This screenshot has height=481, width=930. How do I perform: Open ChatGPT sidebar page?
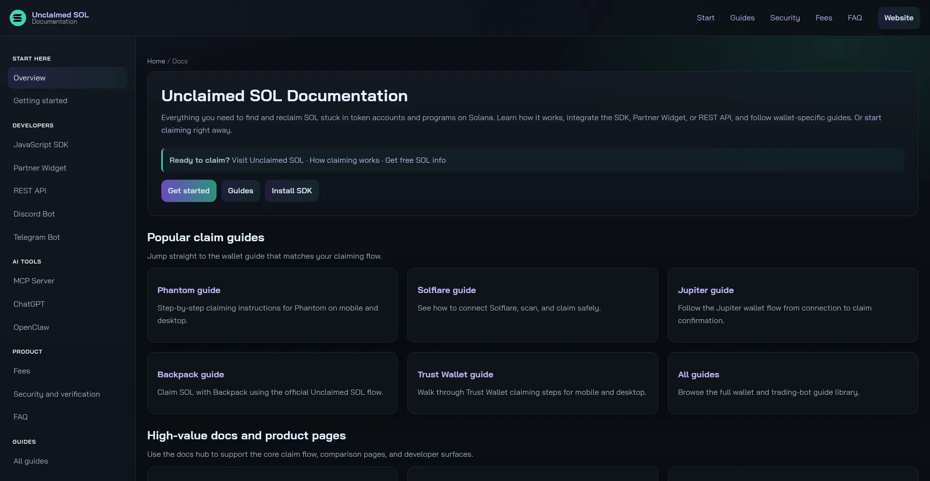(x=67, y=304)
